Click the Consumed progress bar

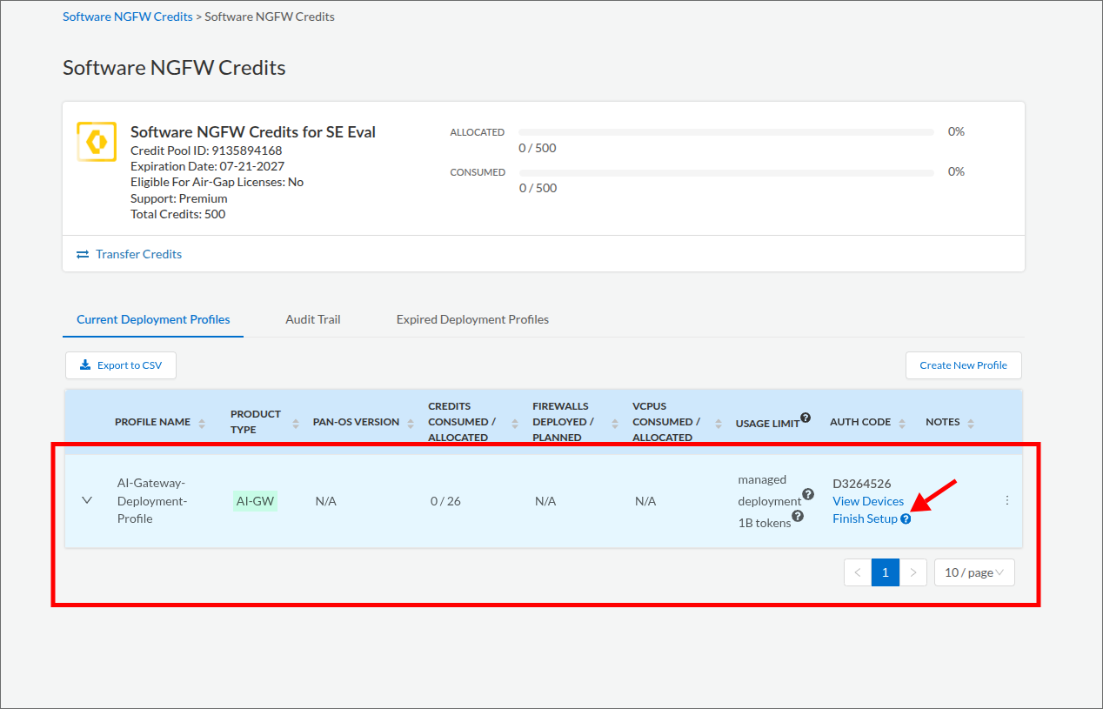point(726,172)
